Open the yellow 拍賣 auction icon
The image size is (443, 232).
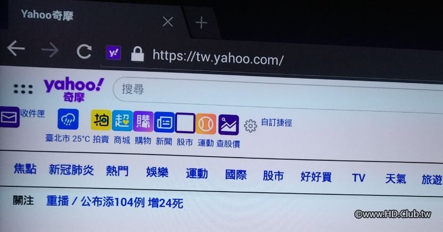pos(101,120)
